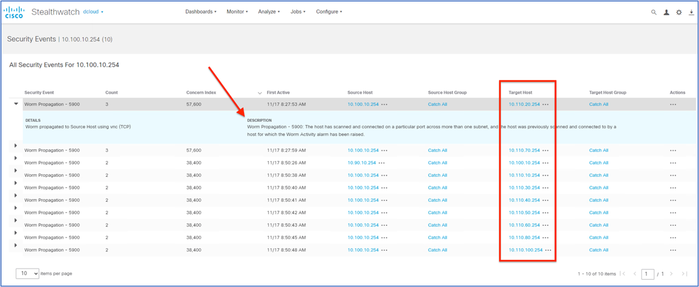
Task: Open Actions ellipsis for the 8:50:38 AM event
Action: 673,175
